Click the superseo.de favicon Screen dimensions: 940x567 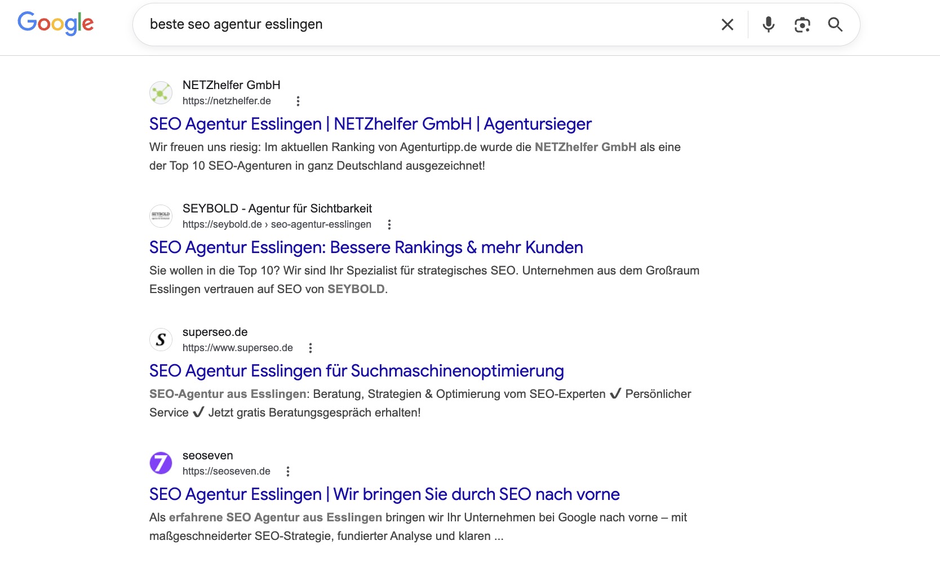coord(161,339)
